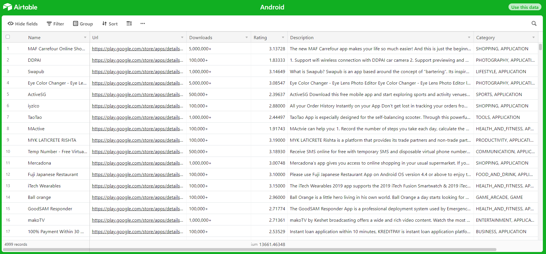The width and height of the screenshot is (546, 254).
Task: Open the search magnifier icon
Action: click(x=534, y=23)
